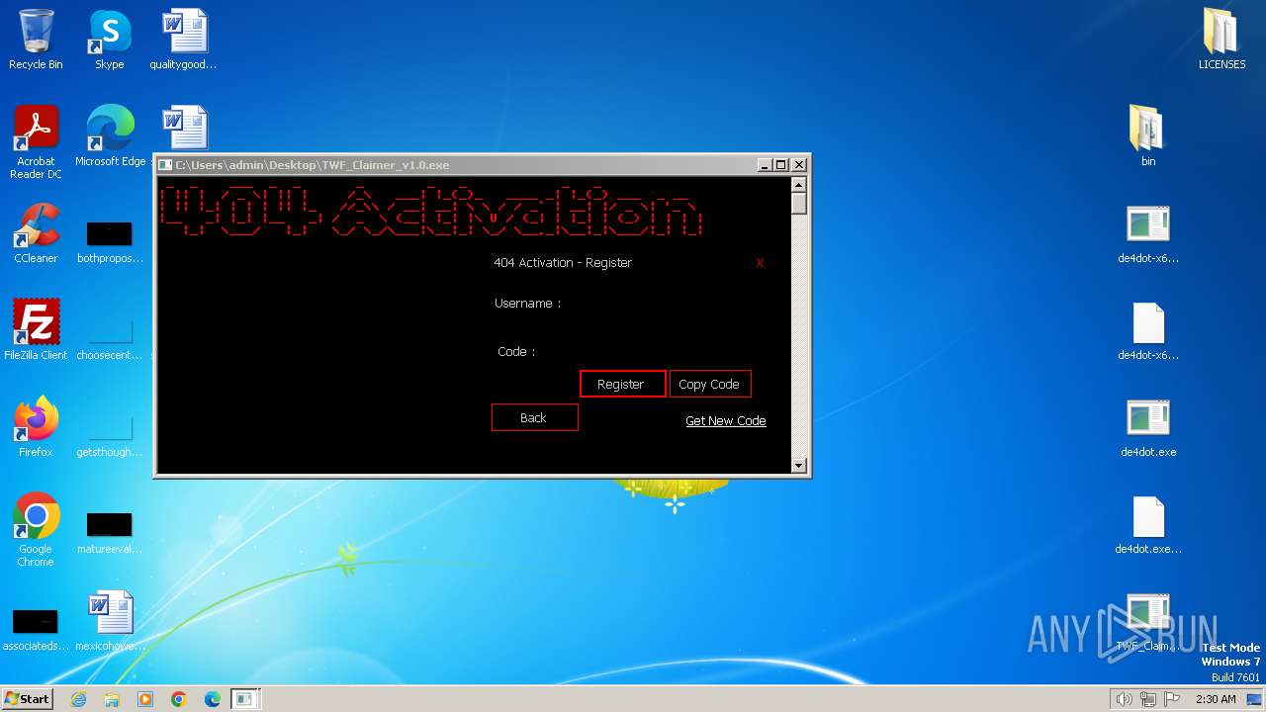Click the Start button

pyautogui.click(x=28, y=699)
